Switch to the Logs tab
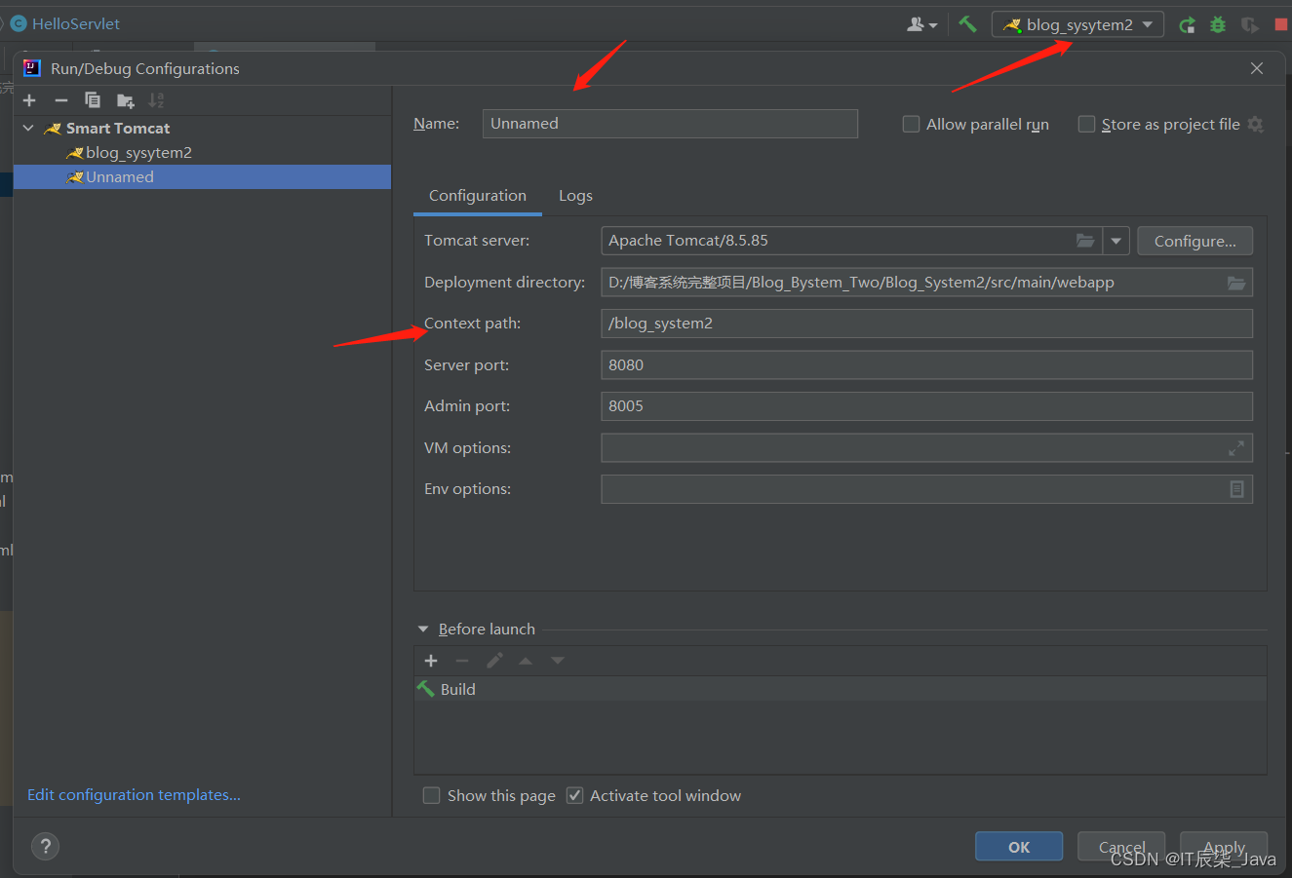The height and width of the screenshot is (878, 1292). point(575,195)
